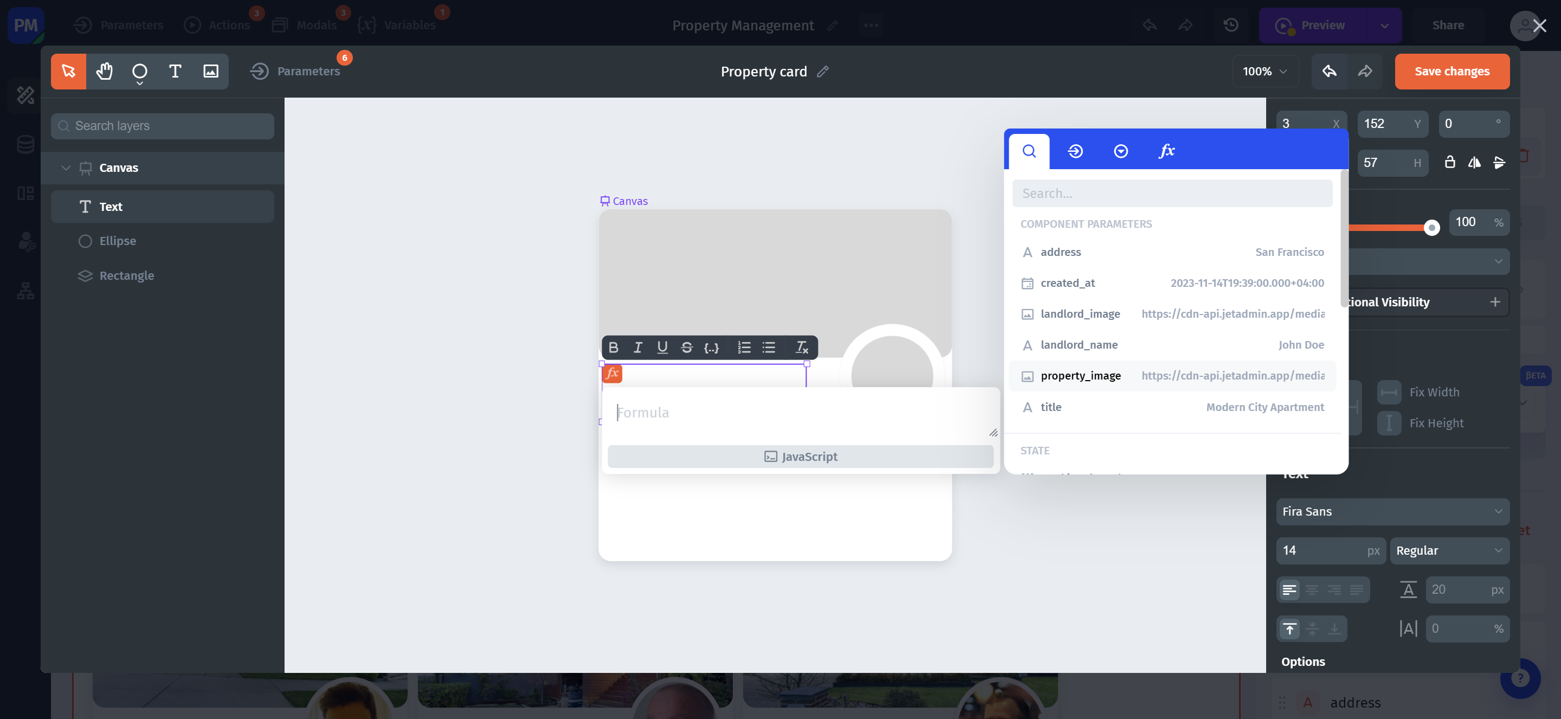The width and height of the screenshot is (1561, 719).
Task: Select the image insert tool
Action: [x=210, y=71]
